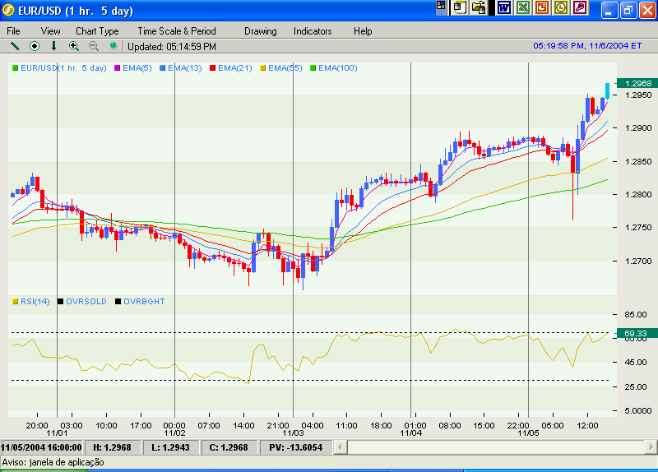Click the green status ball icon
The height and width of the screenshot is (472, 658).
click(113, 46)
